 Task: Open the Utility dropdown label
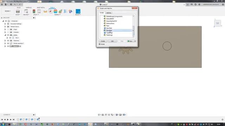pyautogui.click(x=36, y=15)
